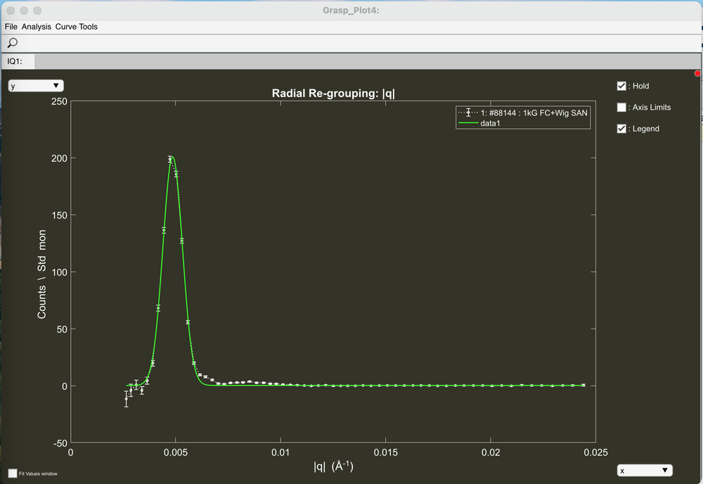Click the red status indicator dot
Viewport: 703px width, 484px height.
click(697, 73)
